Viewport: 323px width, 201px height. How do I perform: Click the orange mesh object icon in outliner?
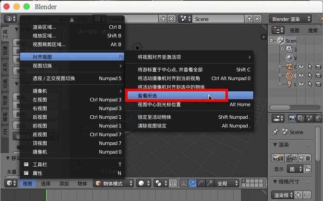(x=289, y=75)
